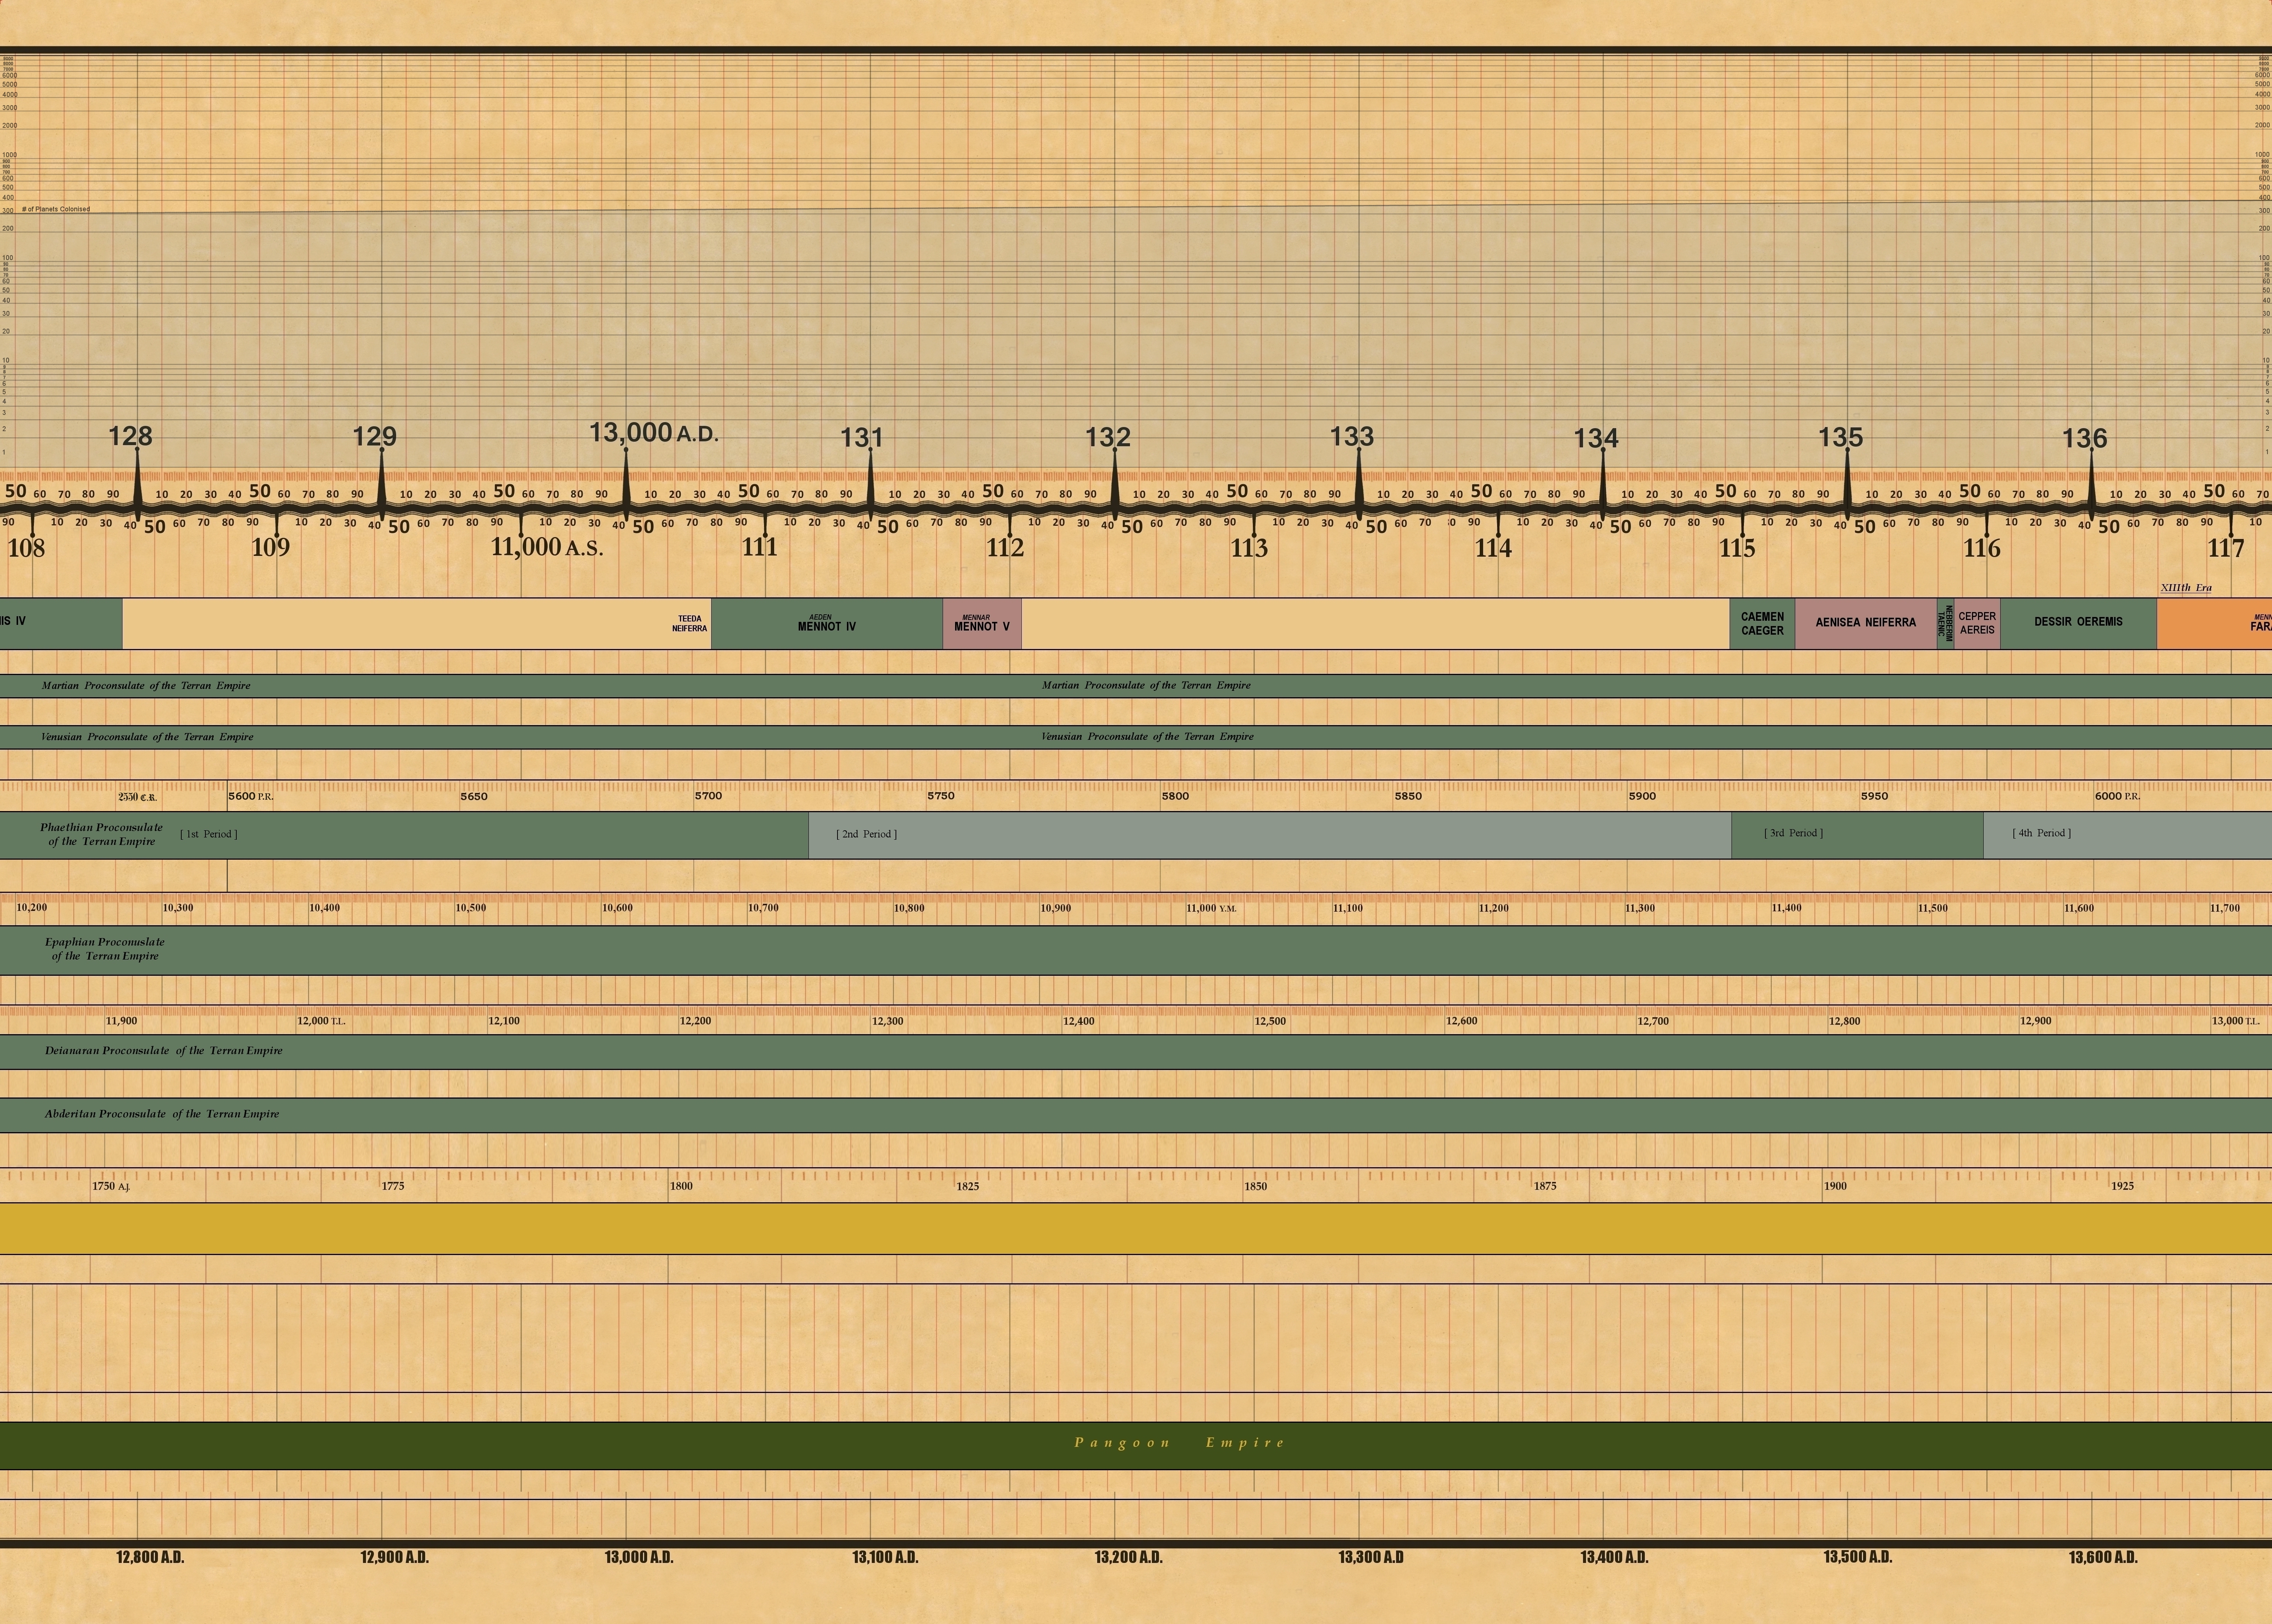Select the grey [2nd Period] band
2272x1624 pixels.
(x=1270, y=835)
